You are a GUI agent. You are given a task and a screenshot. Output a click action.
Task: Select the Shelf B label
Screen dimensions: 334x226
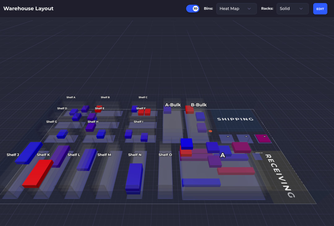click(105, 97)
